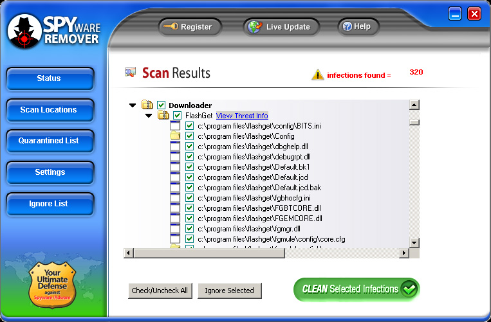Image resolution: width=491 pixels, height=322 pixels.
Task: Select the fgbhocfg.ini file path
Action: (x=254, y=198)
